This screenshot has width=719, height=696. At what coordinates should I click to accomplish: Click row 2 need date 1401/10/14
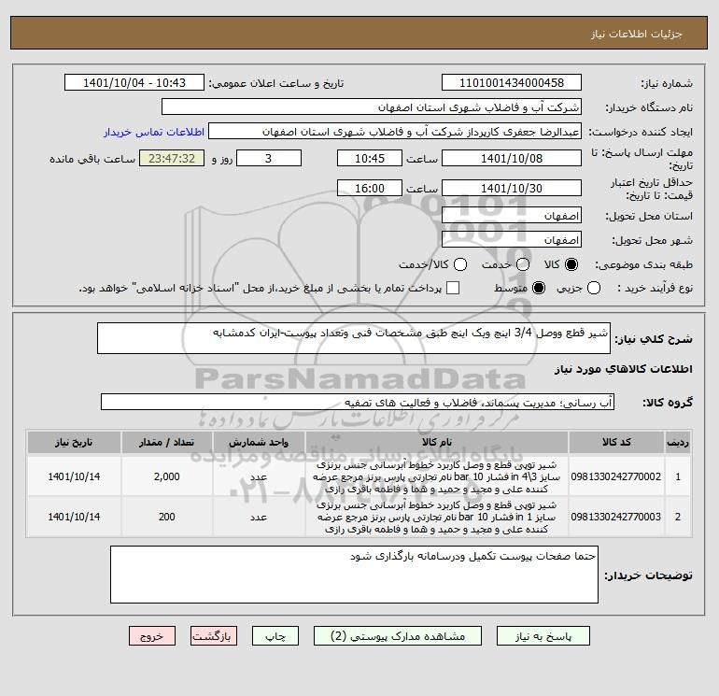[x=74, y=517]
